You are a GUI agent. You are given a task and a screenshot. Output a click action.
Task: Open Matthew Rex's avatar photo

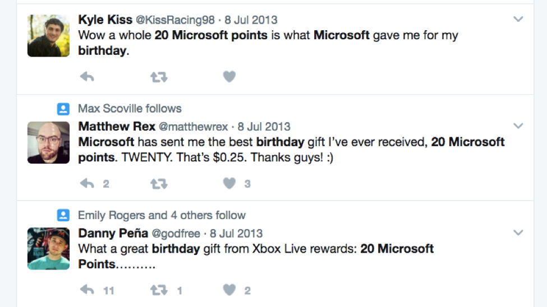(x=48, y=142)
